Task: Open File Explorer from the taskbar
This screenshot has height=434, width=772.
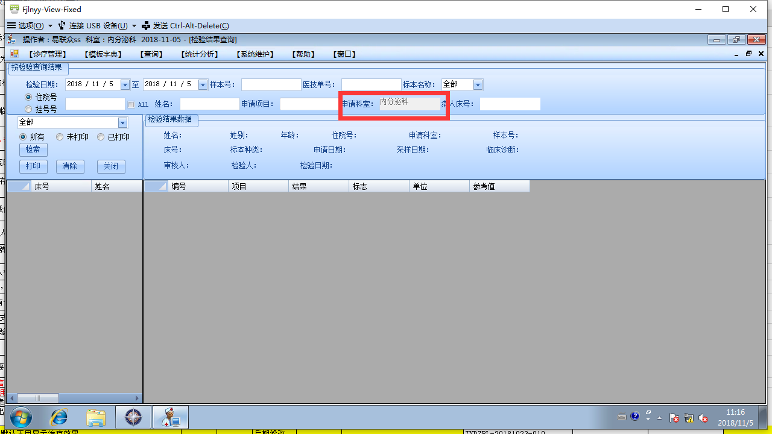Action: point(96,417)
